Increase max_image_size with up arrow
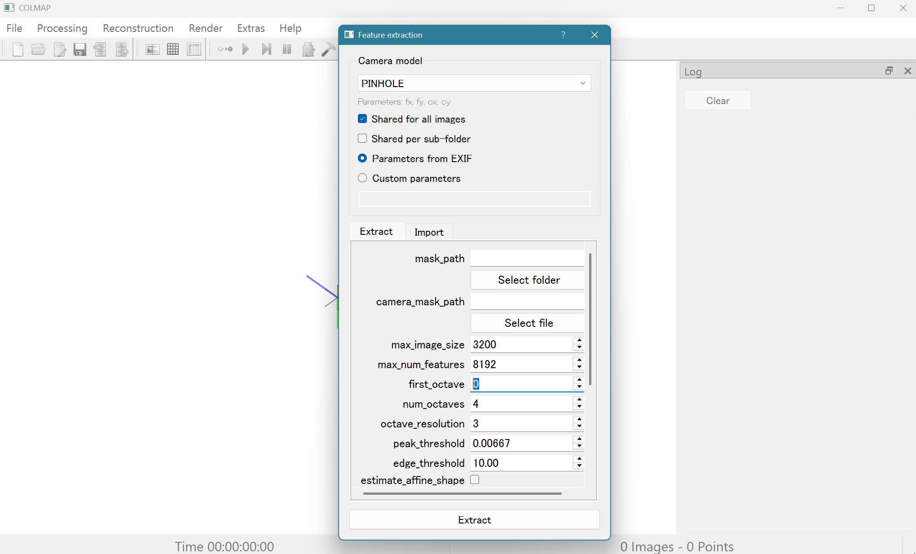This screenshot has height=554, width=916. 579,341
